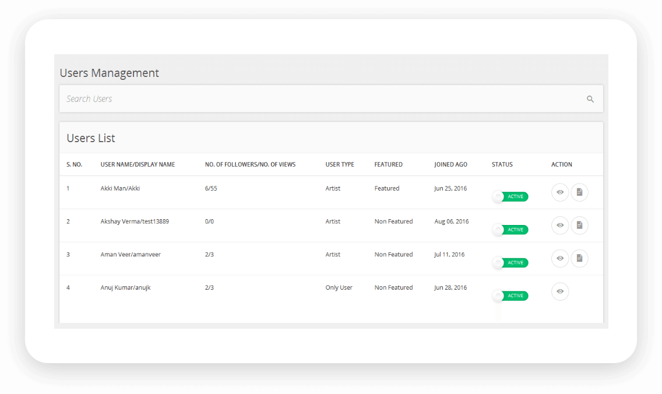
Task: Toggle Aman Veer's status switch
Action: pos(510,262)
